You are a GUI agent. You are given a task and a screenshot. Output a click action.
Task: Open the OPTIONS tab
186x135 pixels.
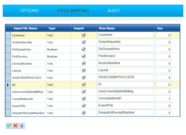tap(29, 11)
